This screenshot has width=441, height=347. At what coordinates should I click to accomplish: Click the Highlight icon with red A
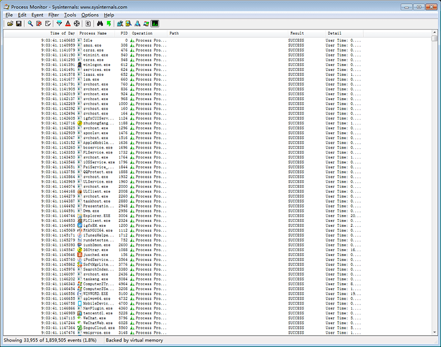(68, 24)
